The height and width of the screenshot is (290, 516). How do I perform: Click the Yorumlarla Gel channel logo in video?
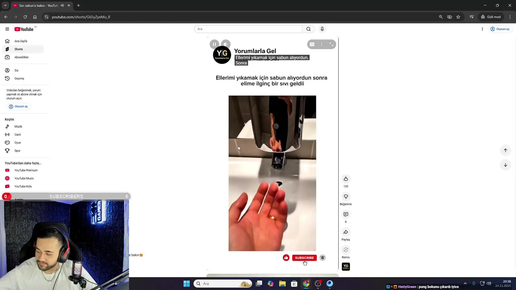(222, 55)
